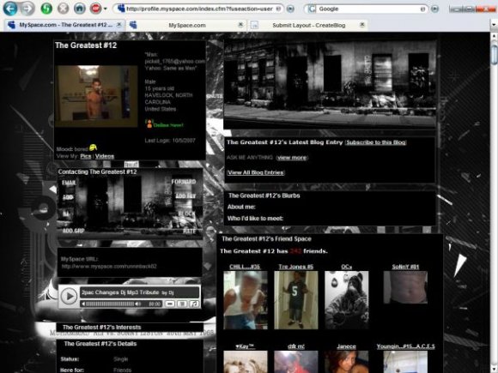Click the red friend count number
The image size is (498, 373).
[x=295, y=251]
